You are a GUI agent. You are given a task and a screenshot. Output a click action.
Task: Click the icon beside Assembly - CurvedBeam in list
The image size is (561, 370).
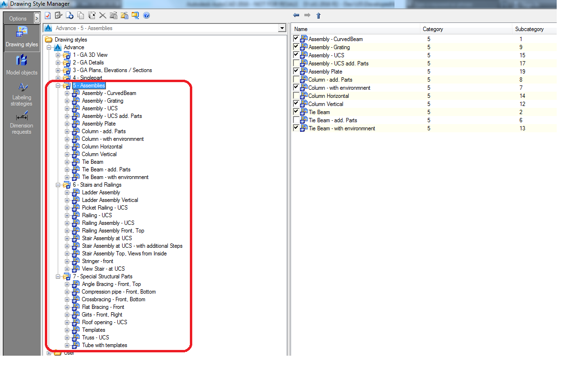(x=304, y=39)
